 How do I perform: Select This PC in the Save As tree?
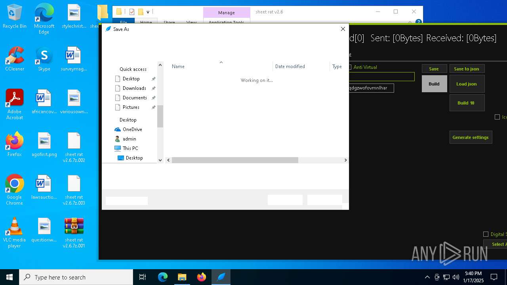point(130,148)
